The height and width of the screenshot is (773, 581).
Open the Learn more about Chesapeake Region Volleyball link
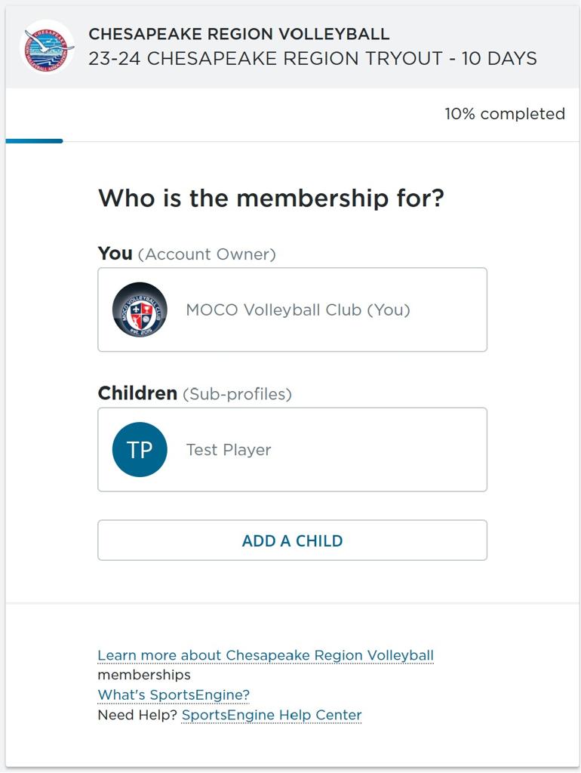tap(264, 655)
